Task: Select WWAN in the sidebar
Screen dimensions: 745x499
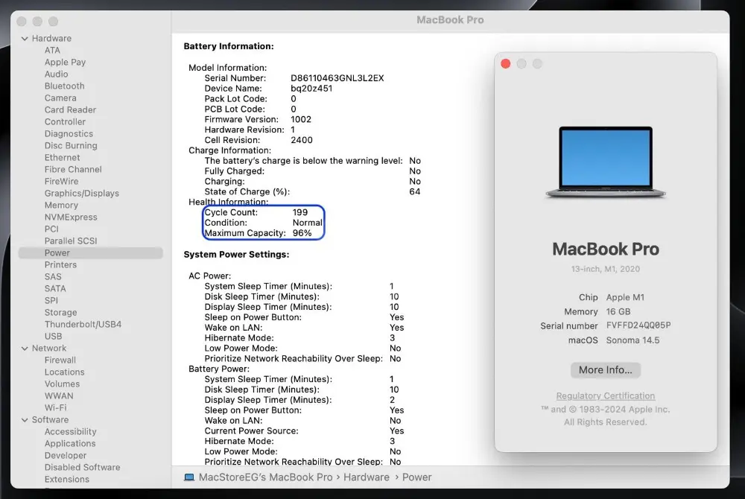Action: click(59, 396)
